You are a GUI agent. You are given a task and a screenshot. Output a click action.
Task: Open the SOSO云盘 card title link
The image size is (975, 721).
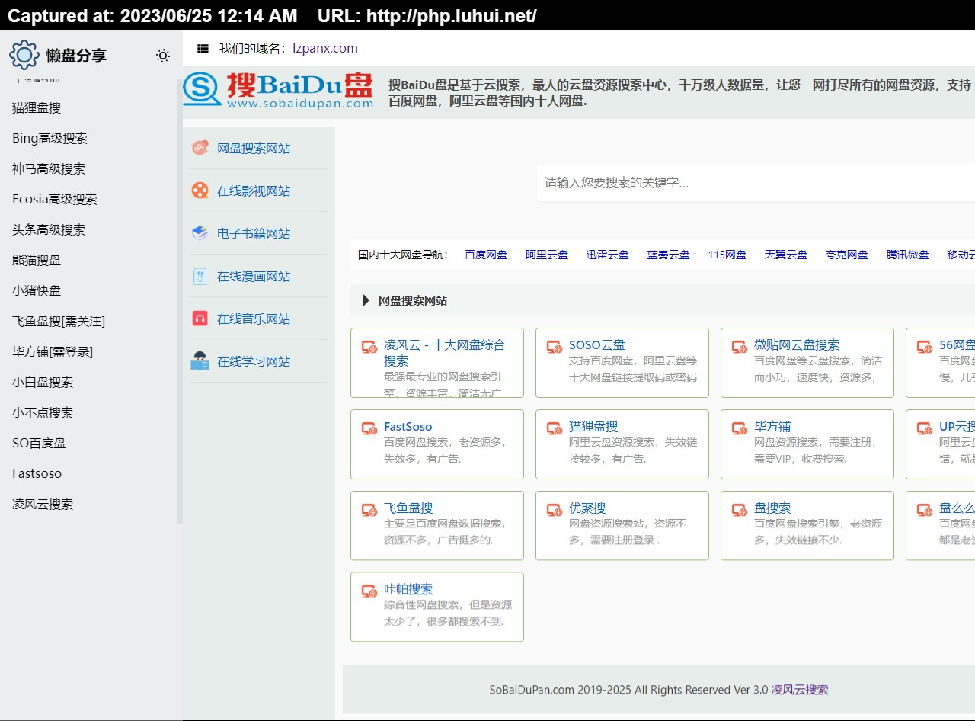point(597,345)
